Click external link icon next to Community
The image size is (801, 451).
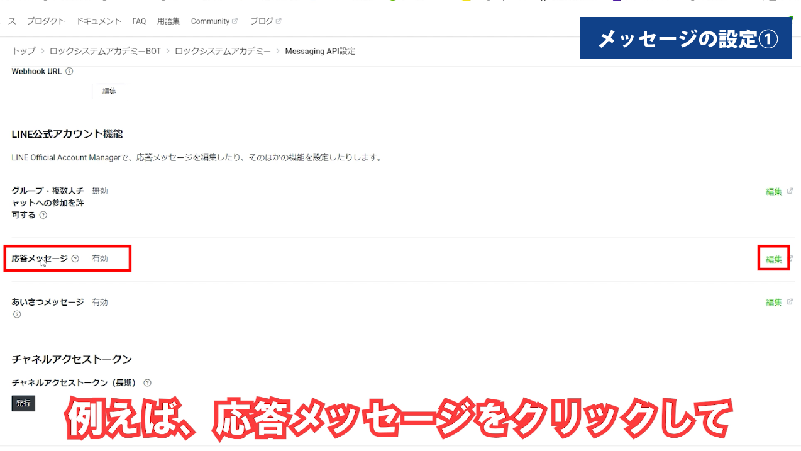click(x=235, y=21)
